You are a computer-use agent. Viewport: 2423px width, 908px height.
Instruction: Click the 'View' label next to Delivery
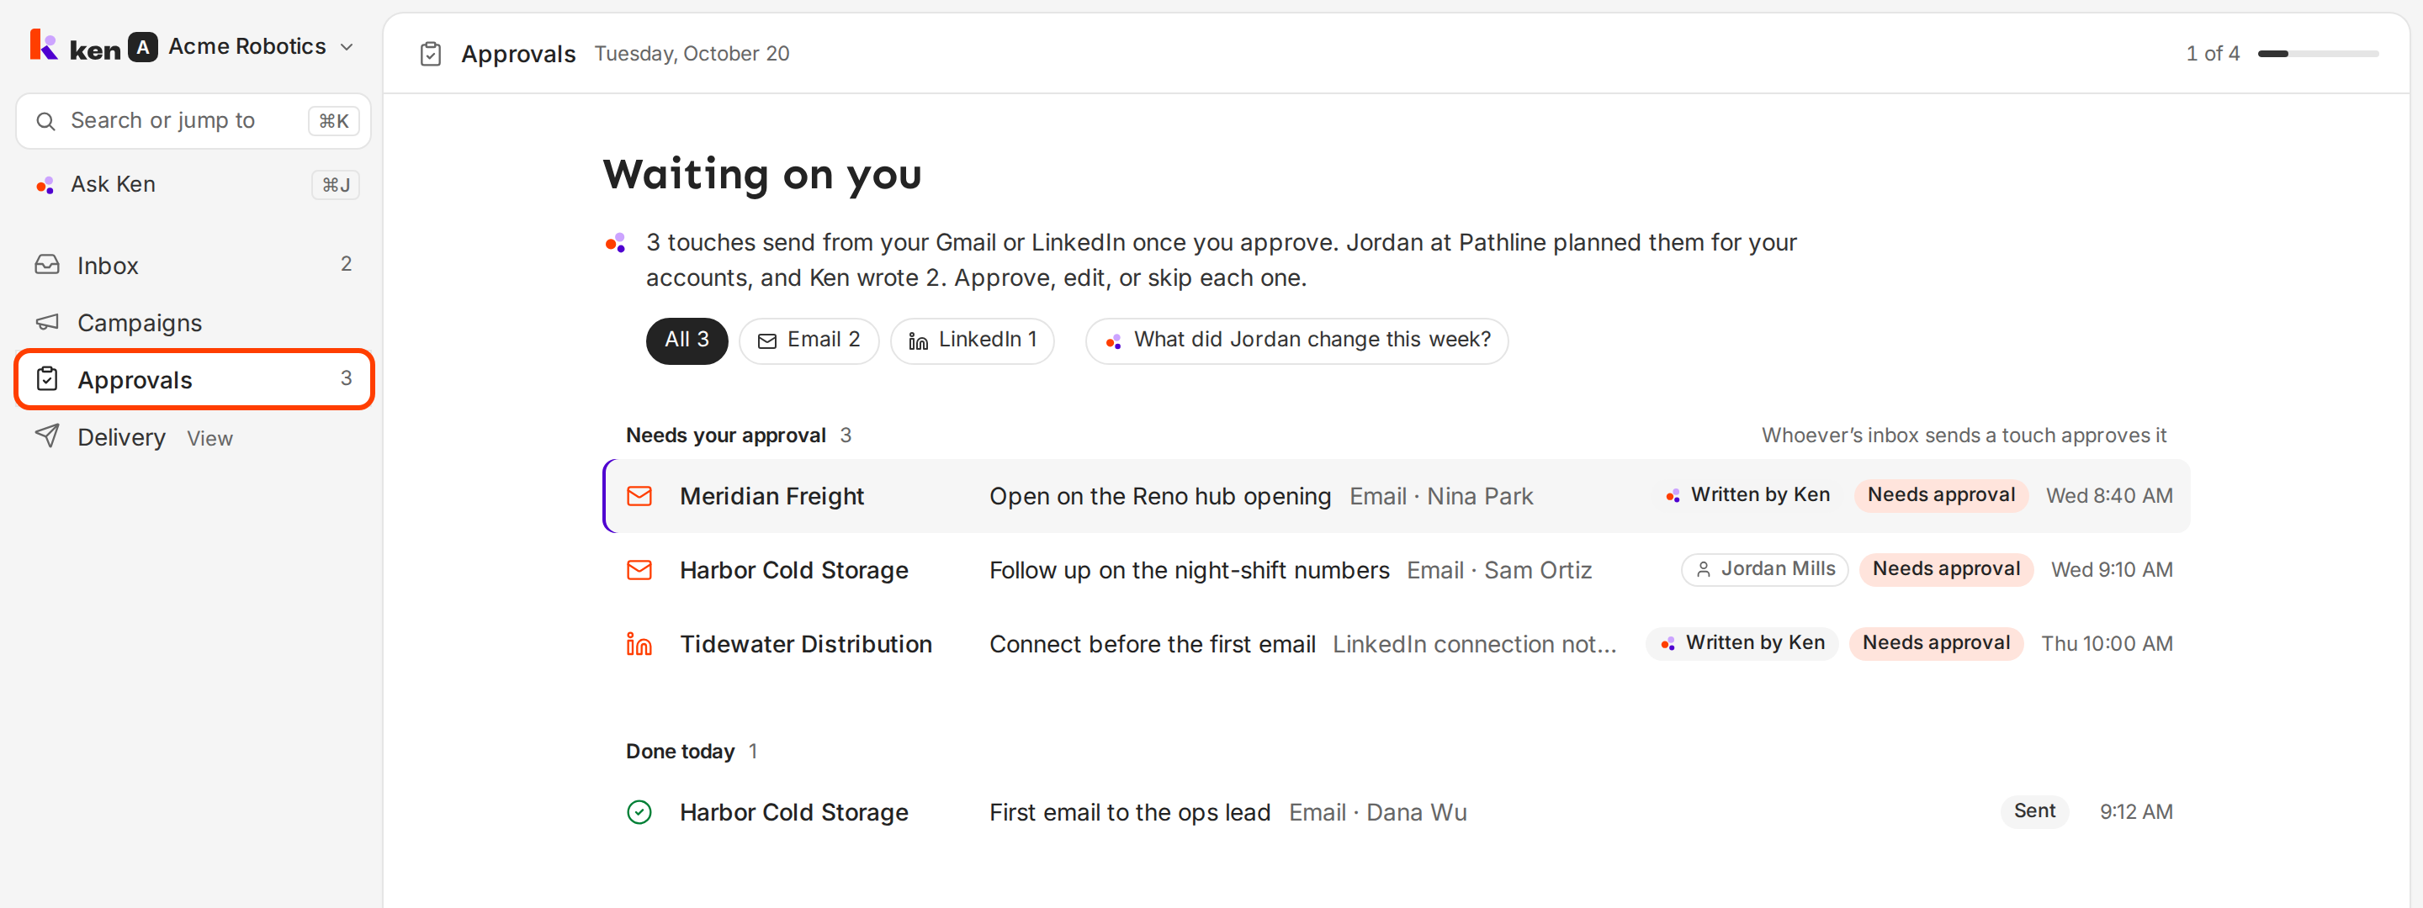(209, 439)
